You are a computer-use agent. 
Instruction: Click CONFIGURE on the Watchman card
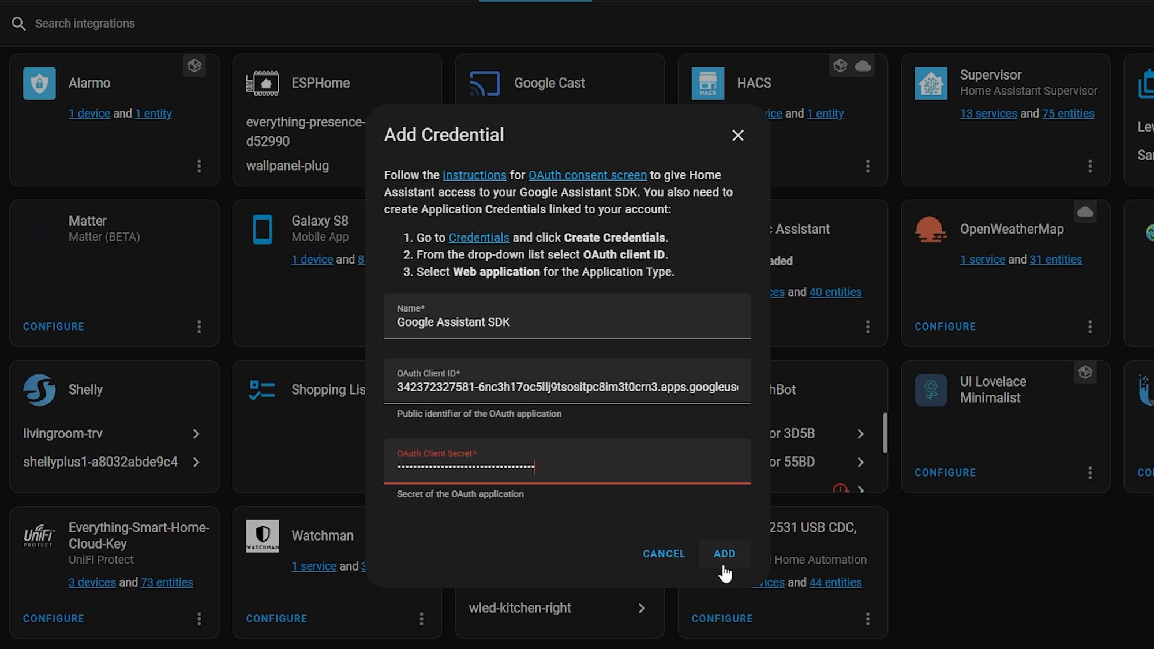276,619
